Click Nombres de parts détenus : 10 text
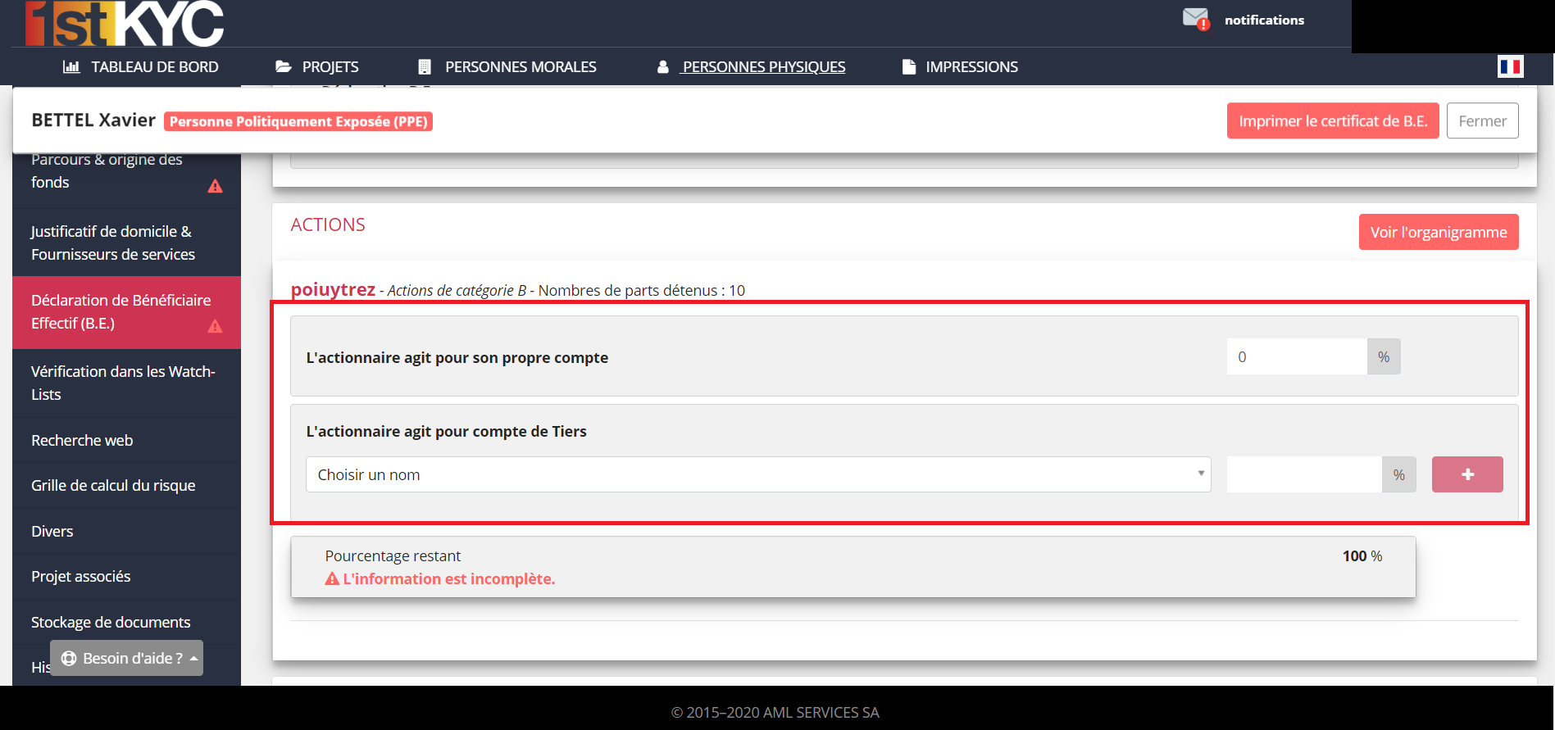 pyautogui.click(x=642, y=290)
